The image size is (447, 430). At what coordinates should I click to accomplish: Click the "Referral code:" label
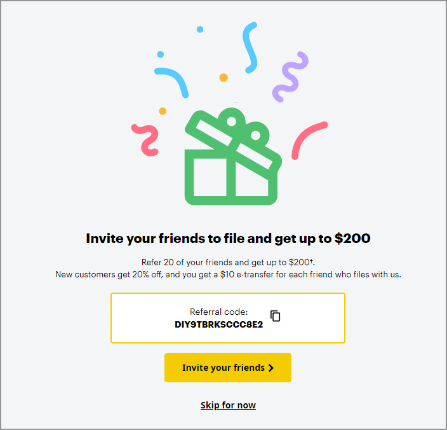(x=218, y=312)
